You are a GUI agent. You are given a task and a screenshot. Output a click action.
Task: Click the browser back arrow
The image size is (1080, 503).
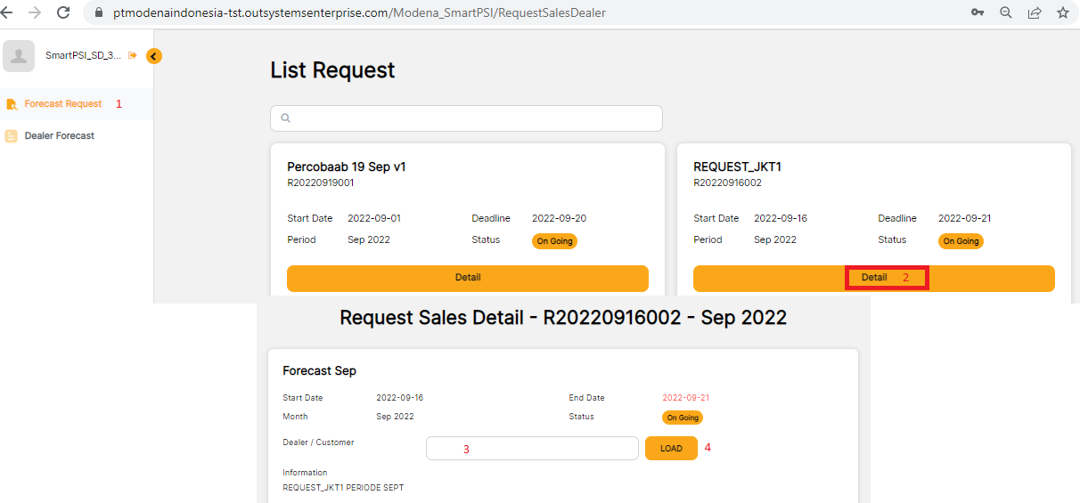coord(7,13)
